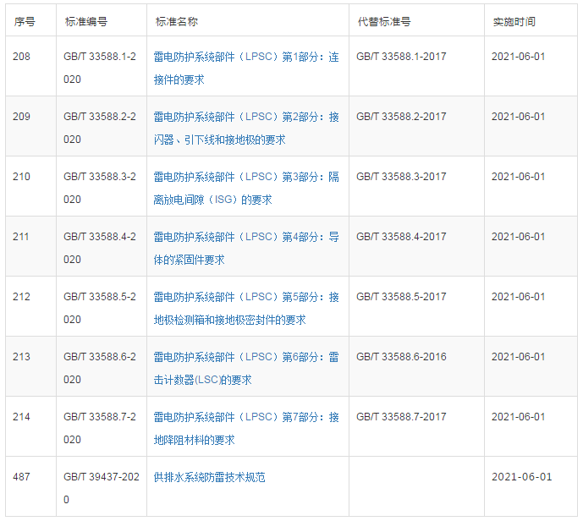Screen dimensions: 583x521
Task: Open the LPSC 第2部分 接闪器 standard link
Action: coord(245,118)
